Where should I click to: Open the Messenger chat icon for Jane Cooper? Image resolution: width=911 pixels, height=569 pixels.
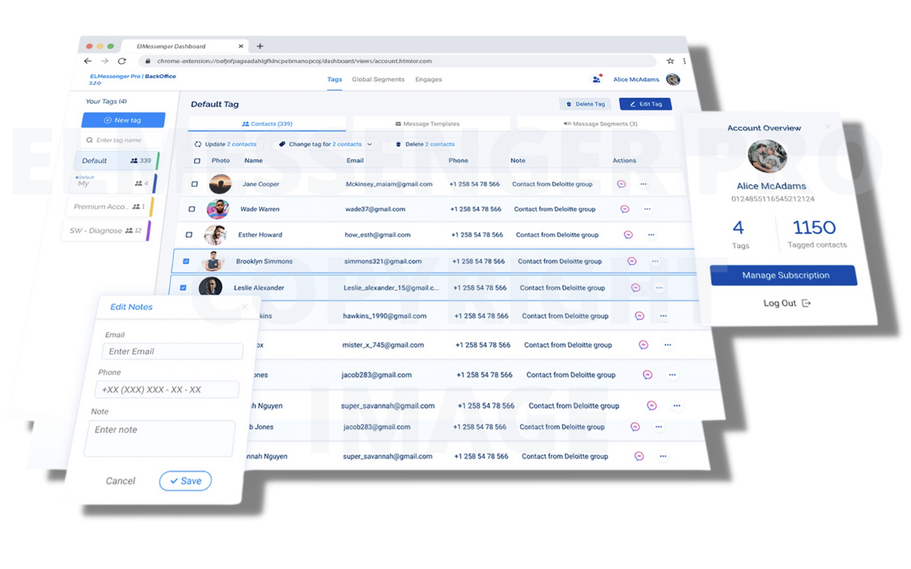pos(620,184)
